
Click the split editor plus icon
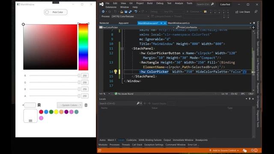pyautogui.click(x=253, y=27)
